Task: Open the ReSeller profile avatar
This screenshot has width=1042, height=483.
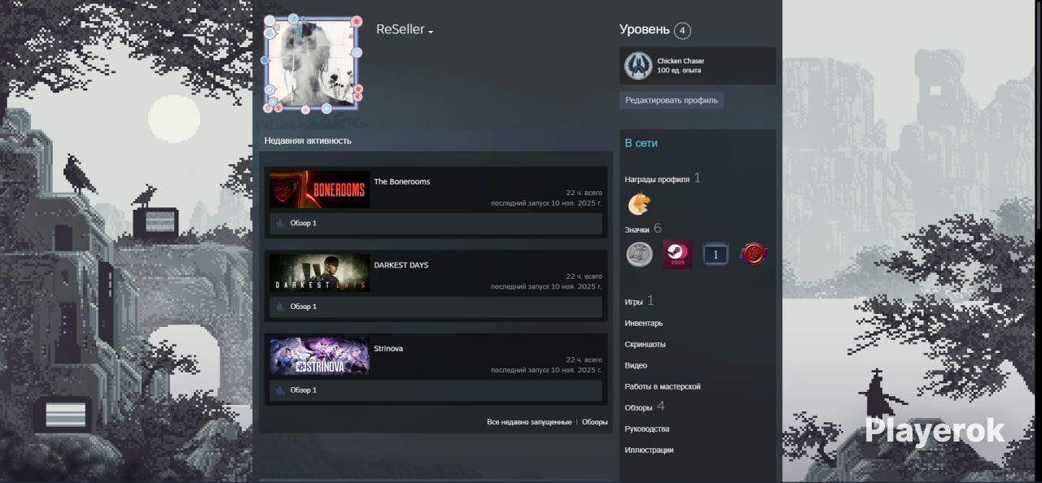Action: [x=313, y=63]
